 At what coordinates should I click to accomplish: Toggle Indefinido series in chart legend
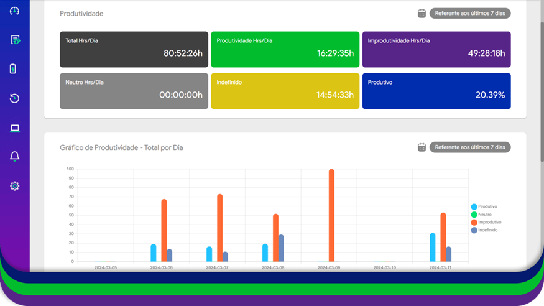coord(487,230)
